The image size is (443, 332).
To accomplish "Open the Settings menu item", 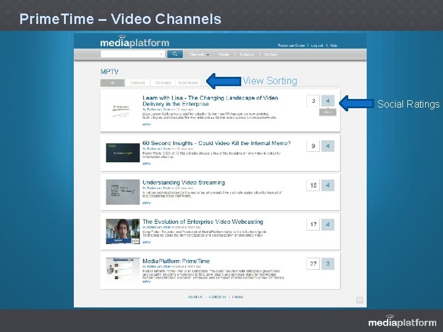I will point(271,55).
